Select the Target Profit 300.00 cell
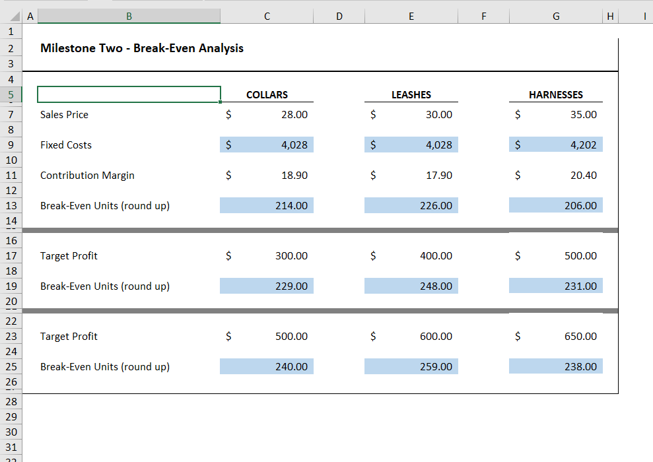The image size is (653, 462). click(267, 255)
